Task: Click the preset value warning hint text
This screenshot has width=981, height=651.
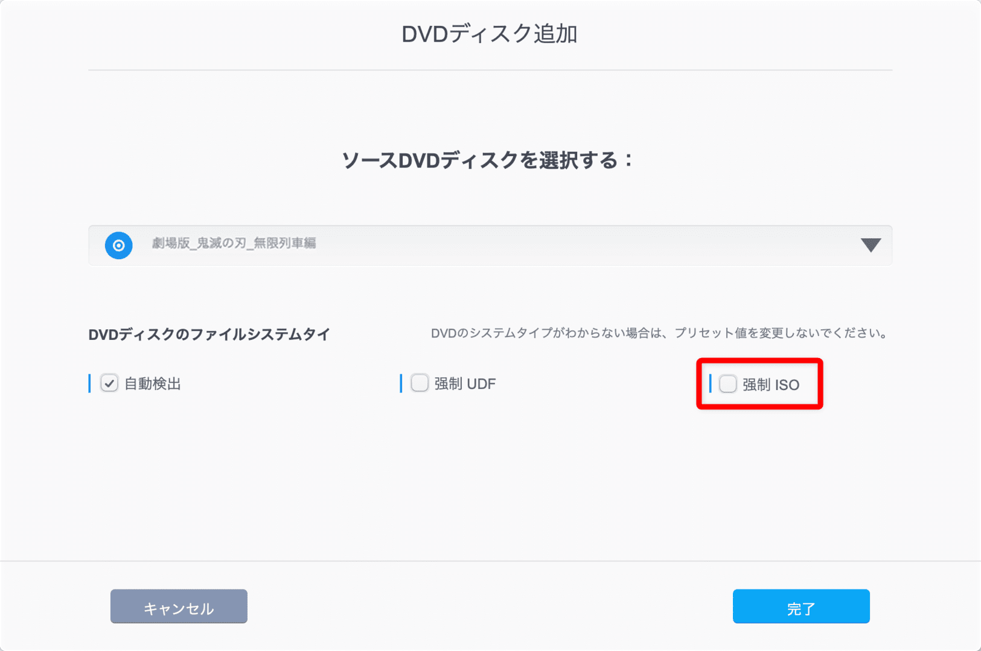Action: pyautogui.click(x=658, y=333)
